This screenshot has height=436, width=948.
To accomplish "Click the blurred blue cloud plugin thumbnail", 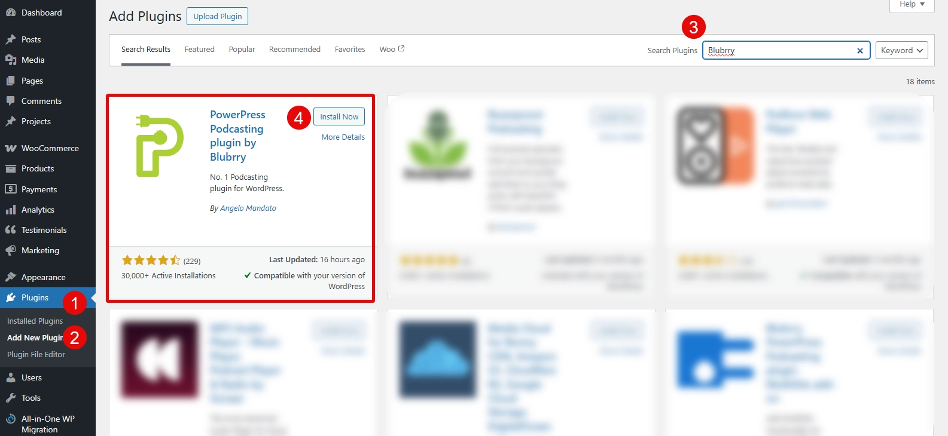I will [x=438, y=360].
